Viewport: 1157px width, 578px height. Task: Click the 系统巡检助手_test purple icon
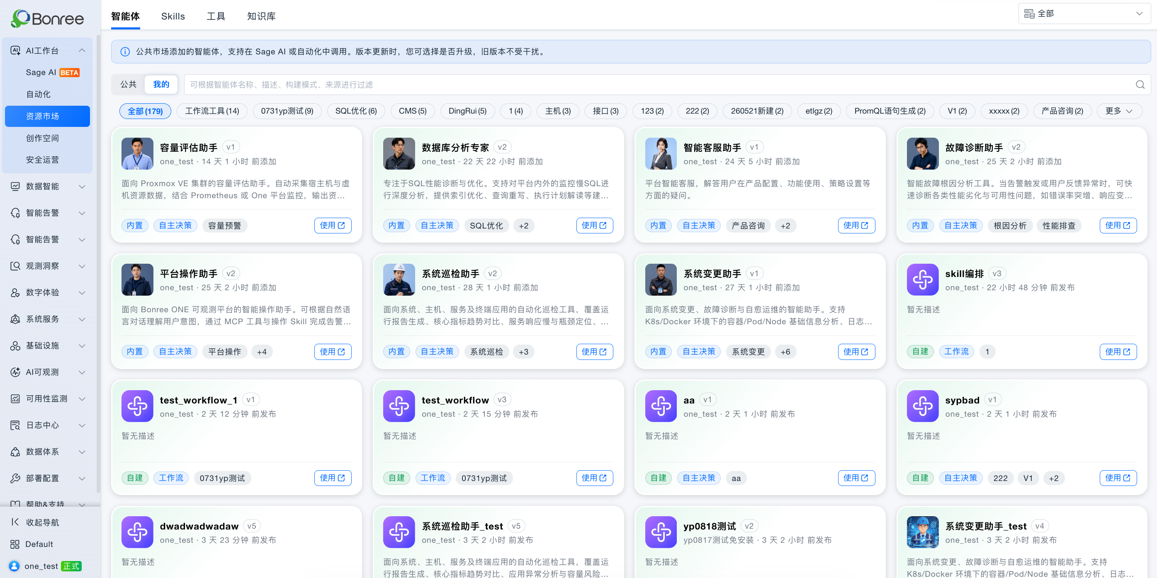click(x=399, y=532)
